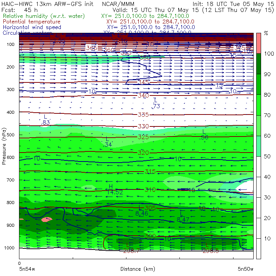Click the colorbar '90' tick label
This screenshot has height=276, width=276.
point(267,74)
